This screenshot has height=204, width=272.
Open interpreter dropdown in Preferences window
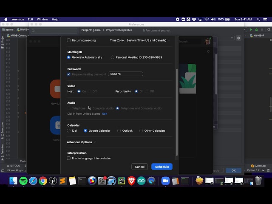coord(232,38)
